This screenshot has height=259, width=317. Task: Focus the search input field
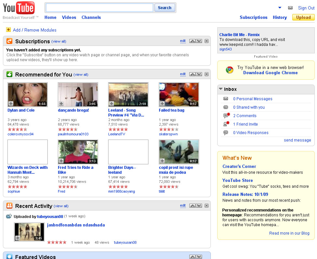point(99,8)
